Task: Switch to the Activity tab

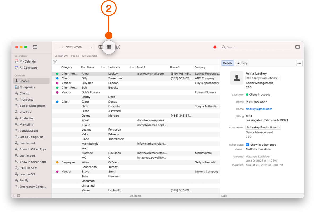Action: pyautogui.click(x=242, y=63)
